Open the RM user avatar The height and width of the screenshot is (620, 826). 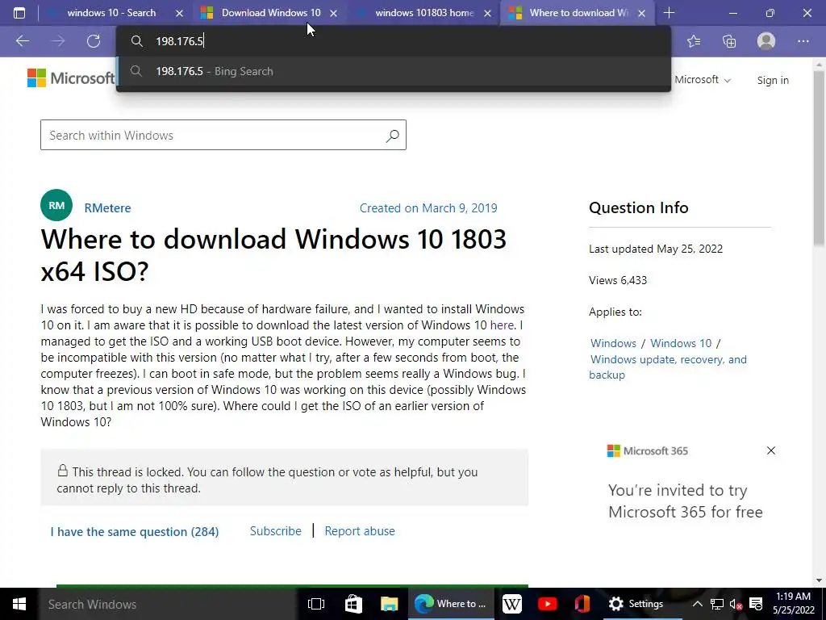click(x=56, y=205)
